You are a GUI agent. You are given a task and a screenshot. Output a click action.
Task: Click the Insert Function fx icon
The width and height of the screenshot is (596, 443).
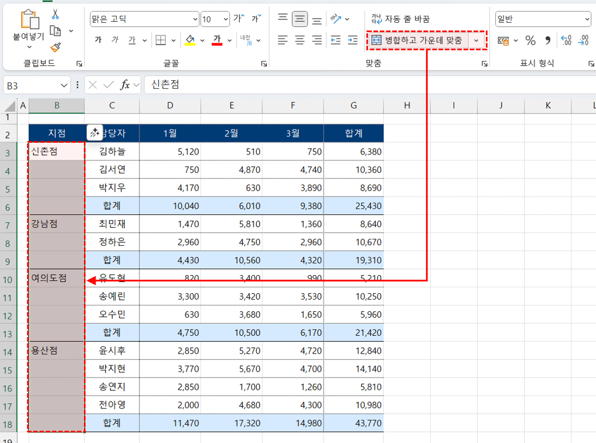click(125, 85)
